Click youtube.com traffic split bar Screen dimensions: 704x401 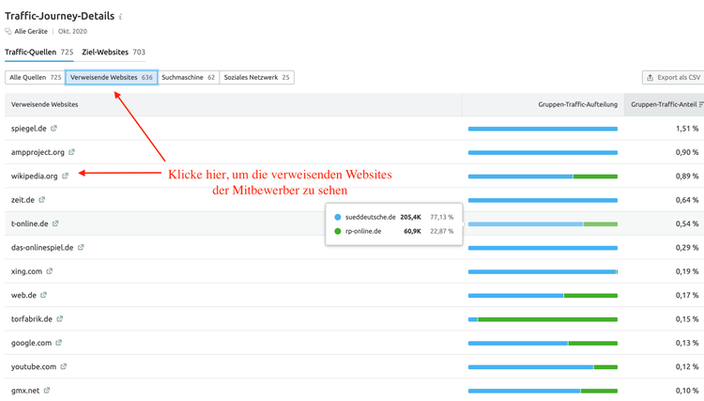pyautogui.click(x=543, y=367)
